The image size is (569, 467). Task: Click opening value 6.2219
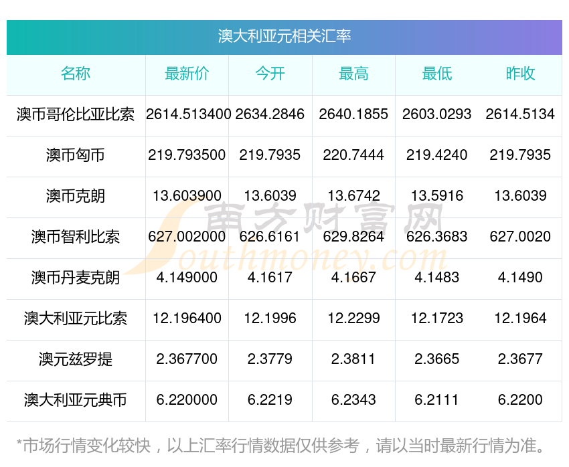tap(270, 400)
